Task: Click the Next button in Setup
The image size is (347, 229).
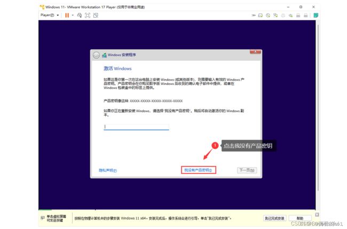Action: point(247,170)
